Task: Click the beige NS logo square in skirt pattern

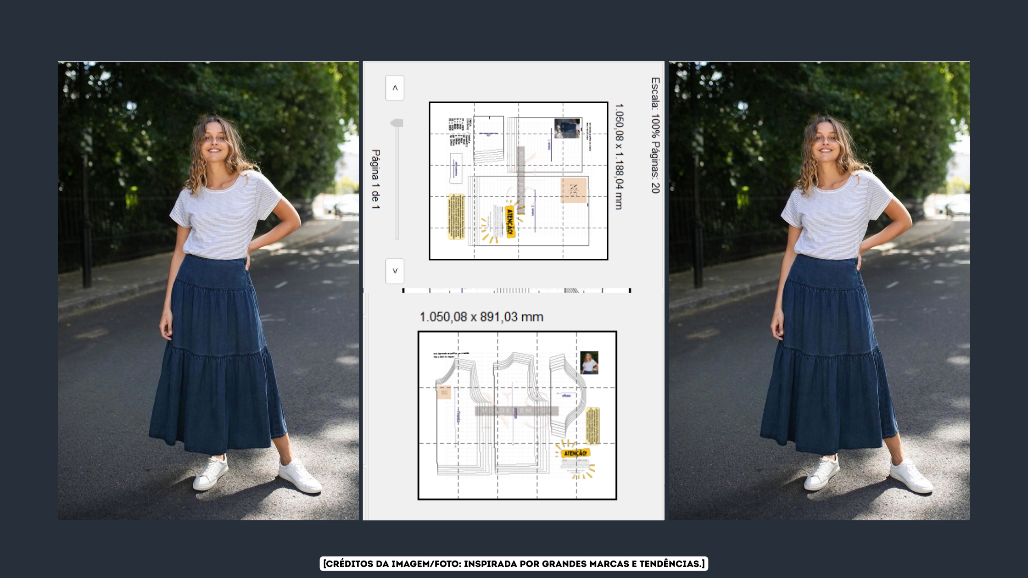Action: point(574,190)
